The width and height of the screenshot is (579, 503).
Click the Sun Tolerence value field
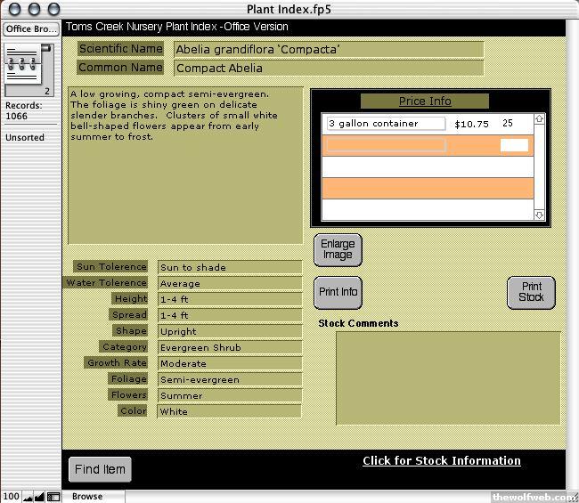[x=229, y=267]
